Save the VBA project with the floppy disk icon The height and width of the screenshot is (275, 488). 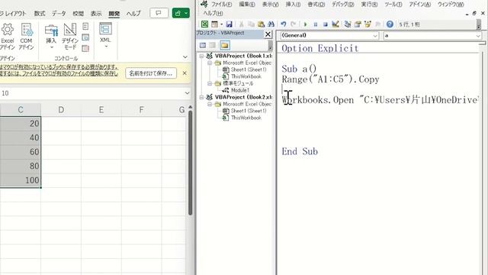click(230, 24)
